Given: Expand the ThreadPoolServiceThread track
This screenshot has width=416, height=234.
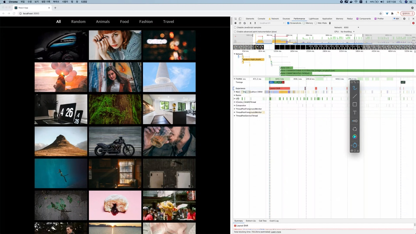Looking at the screenshot, I should pyautogui.click(x=234, y=116).
